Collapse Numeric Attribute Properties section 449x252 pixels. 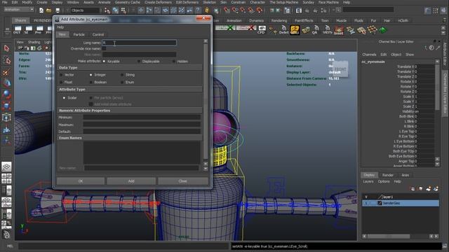(130, 111)
